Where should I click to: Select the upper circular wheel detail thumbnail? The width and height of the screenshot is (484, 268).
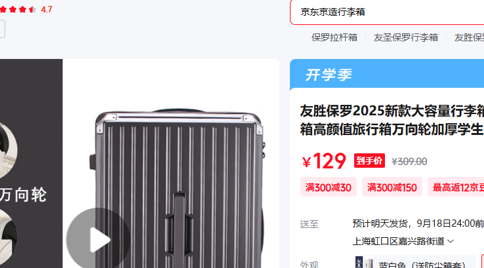[8, 151]
